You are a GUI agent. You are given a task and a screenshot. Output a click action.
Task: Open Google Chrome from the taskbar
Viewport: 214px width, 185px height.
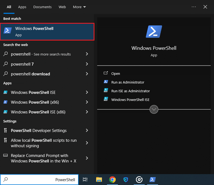(x=112, y=180)
